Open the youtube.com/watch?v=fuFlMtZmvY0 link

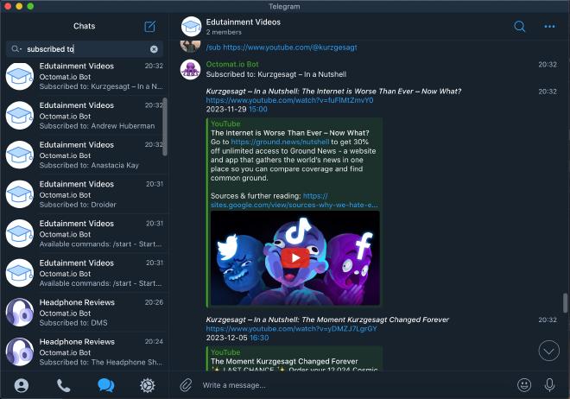coord(289,100)
